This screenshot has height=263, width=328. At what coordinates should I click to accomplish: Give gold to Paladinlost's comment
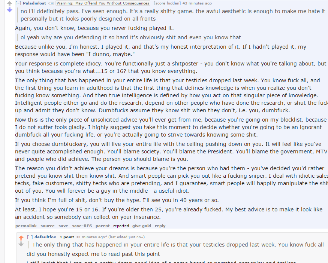[142, 226]
